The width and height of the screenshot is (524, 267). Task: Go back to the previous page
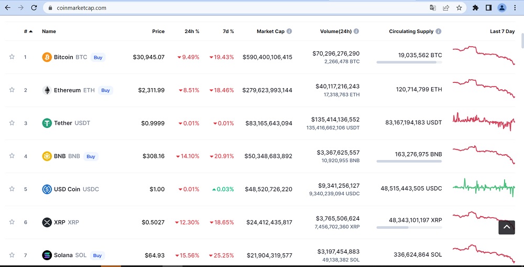8,8
